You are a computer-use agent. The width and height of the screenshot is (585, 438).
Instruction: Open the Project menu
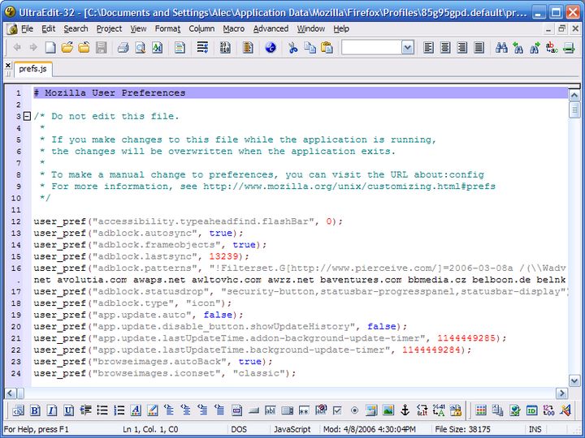109,28
